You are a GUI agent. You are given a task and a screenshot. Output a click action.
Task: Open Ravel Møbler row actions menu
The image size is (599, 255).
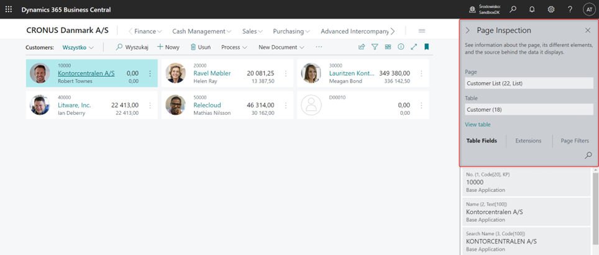[286, 74]
